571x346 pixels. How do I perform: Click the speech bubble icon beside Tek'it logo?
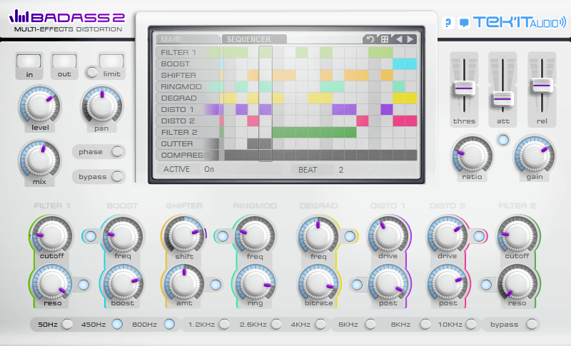point(463,23)
